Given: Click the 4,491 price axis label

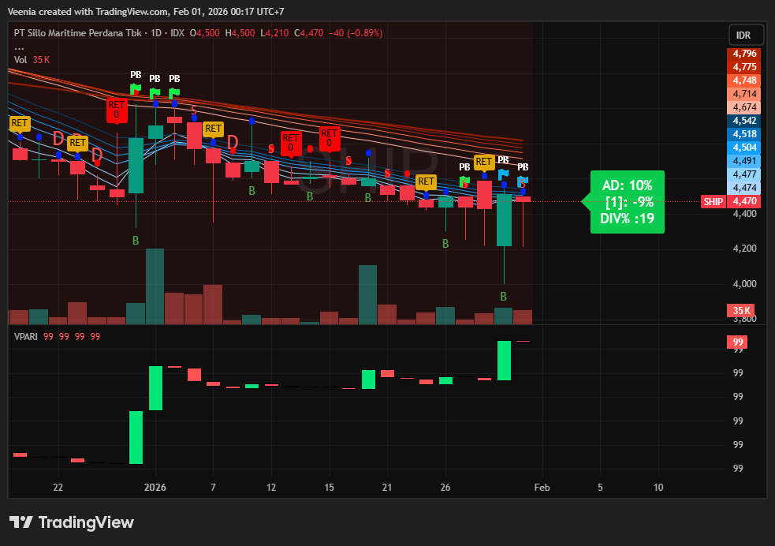Looking at the screenshot, I should tap(744, 161).
